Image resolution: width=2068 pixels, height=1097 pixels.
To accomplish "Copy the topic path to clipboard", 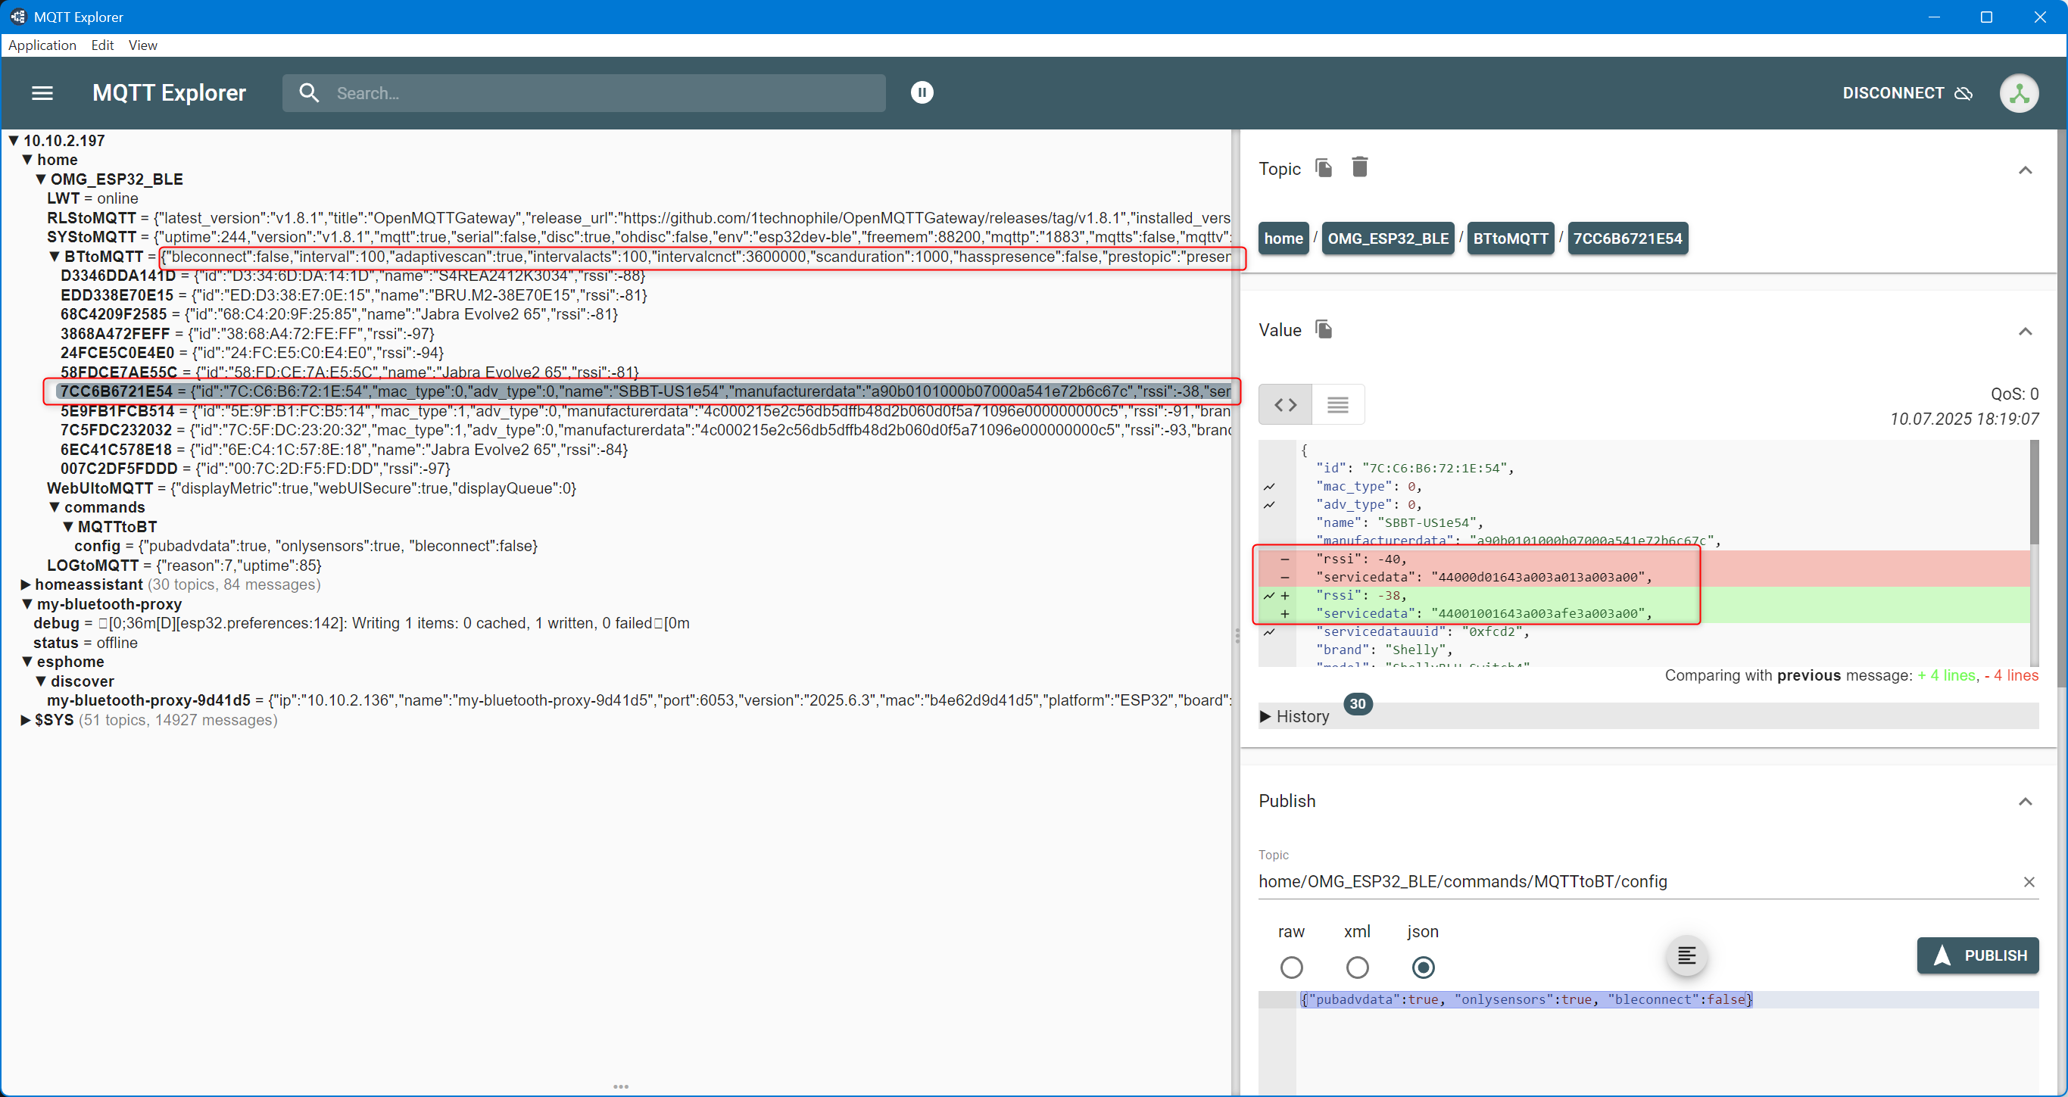I will click(1324, 168).
